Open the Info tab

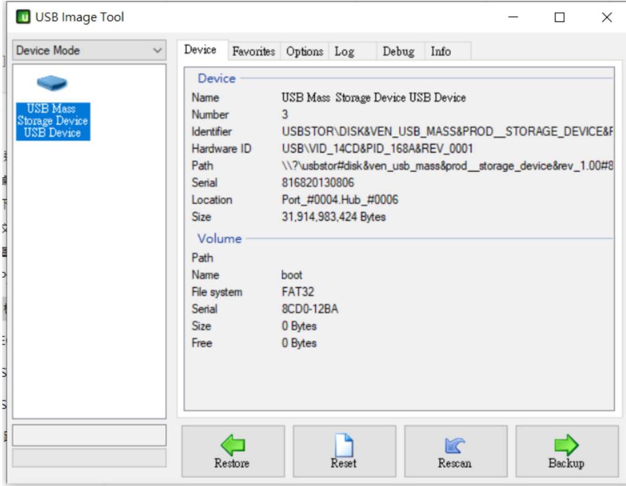(440, 52)
